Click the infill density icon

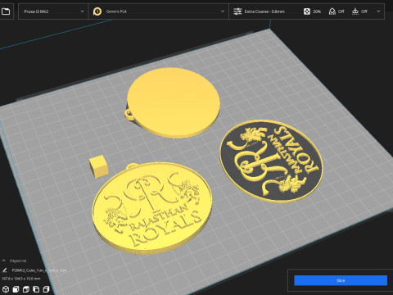[307, 11]
